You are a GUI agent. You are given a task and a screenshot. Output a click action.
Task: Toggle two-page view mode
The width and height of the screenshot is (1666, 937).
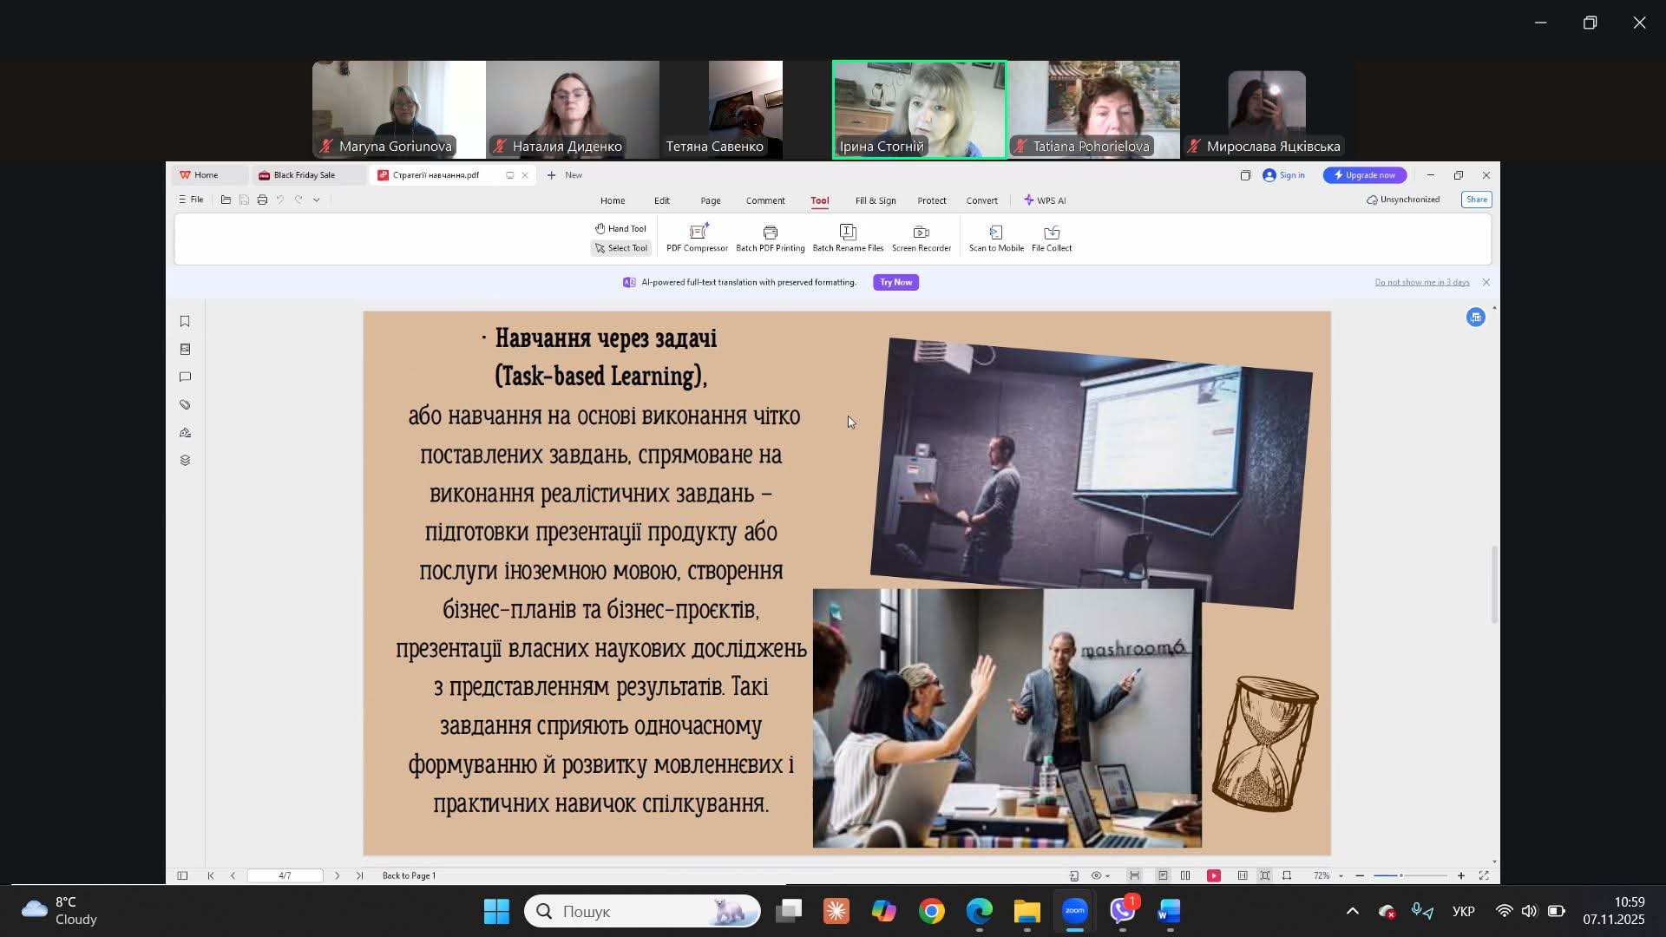[x=1185, y=876]
